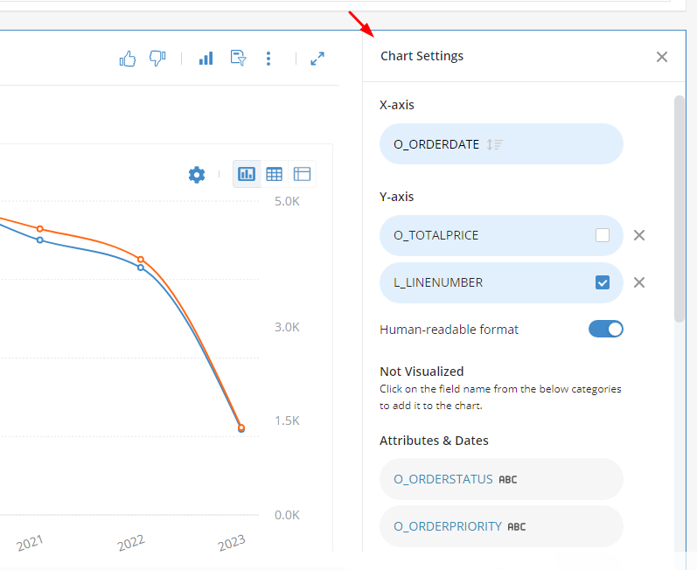Image resolution: width=697 pixels, height=570 pixels.
Task: Click the '0.0K' axis label
Action: coord(287,515)
